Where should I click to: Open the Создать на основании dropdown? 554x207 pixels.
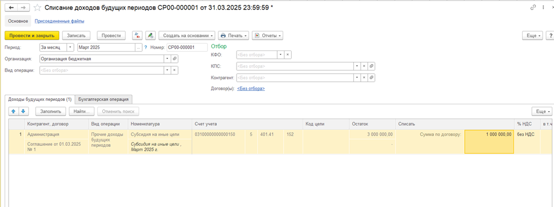tap(187, 36)
